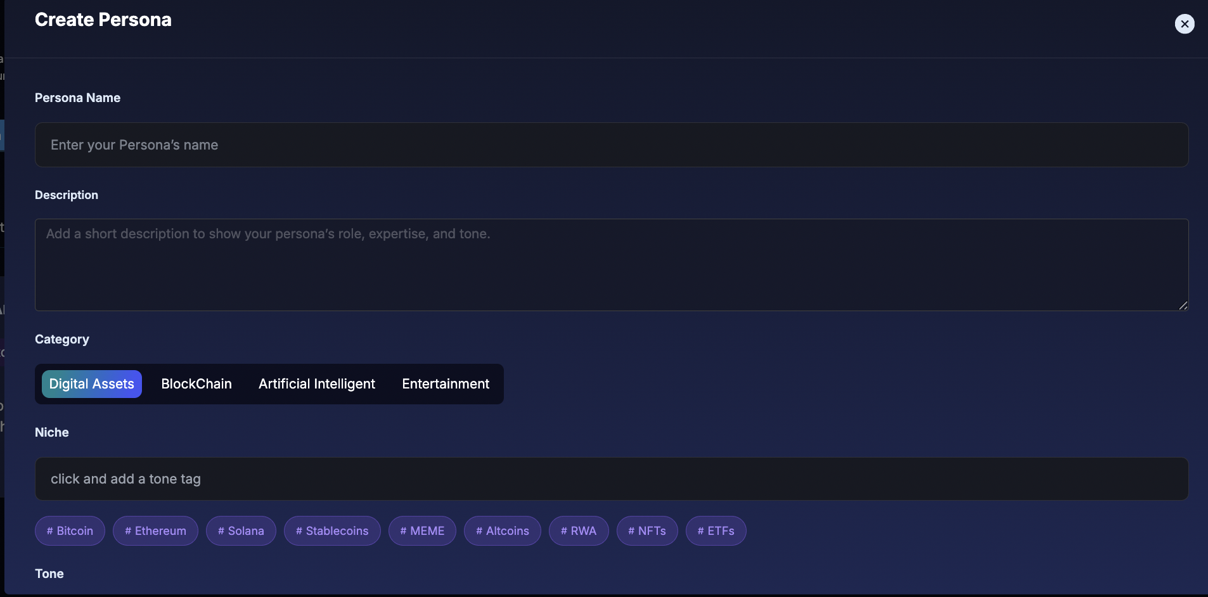Select the Entertainment category
1208x597 pixels.
point(446,384)
